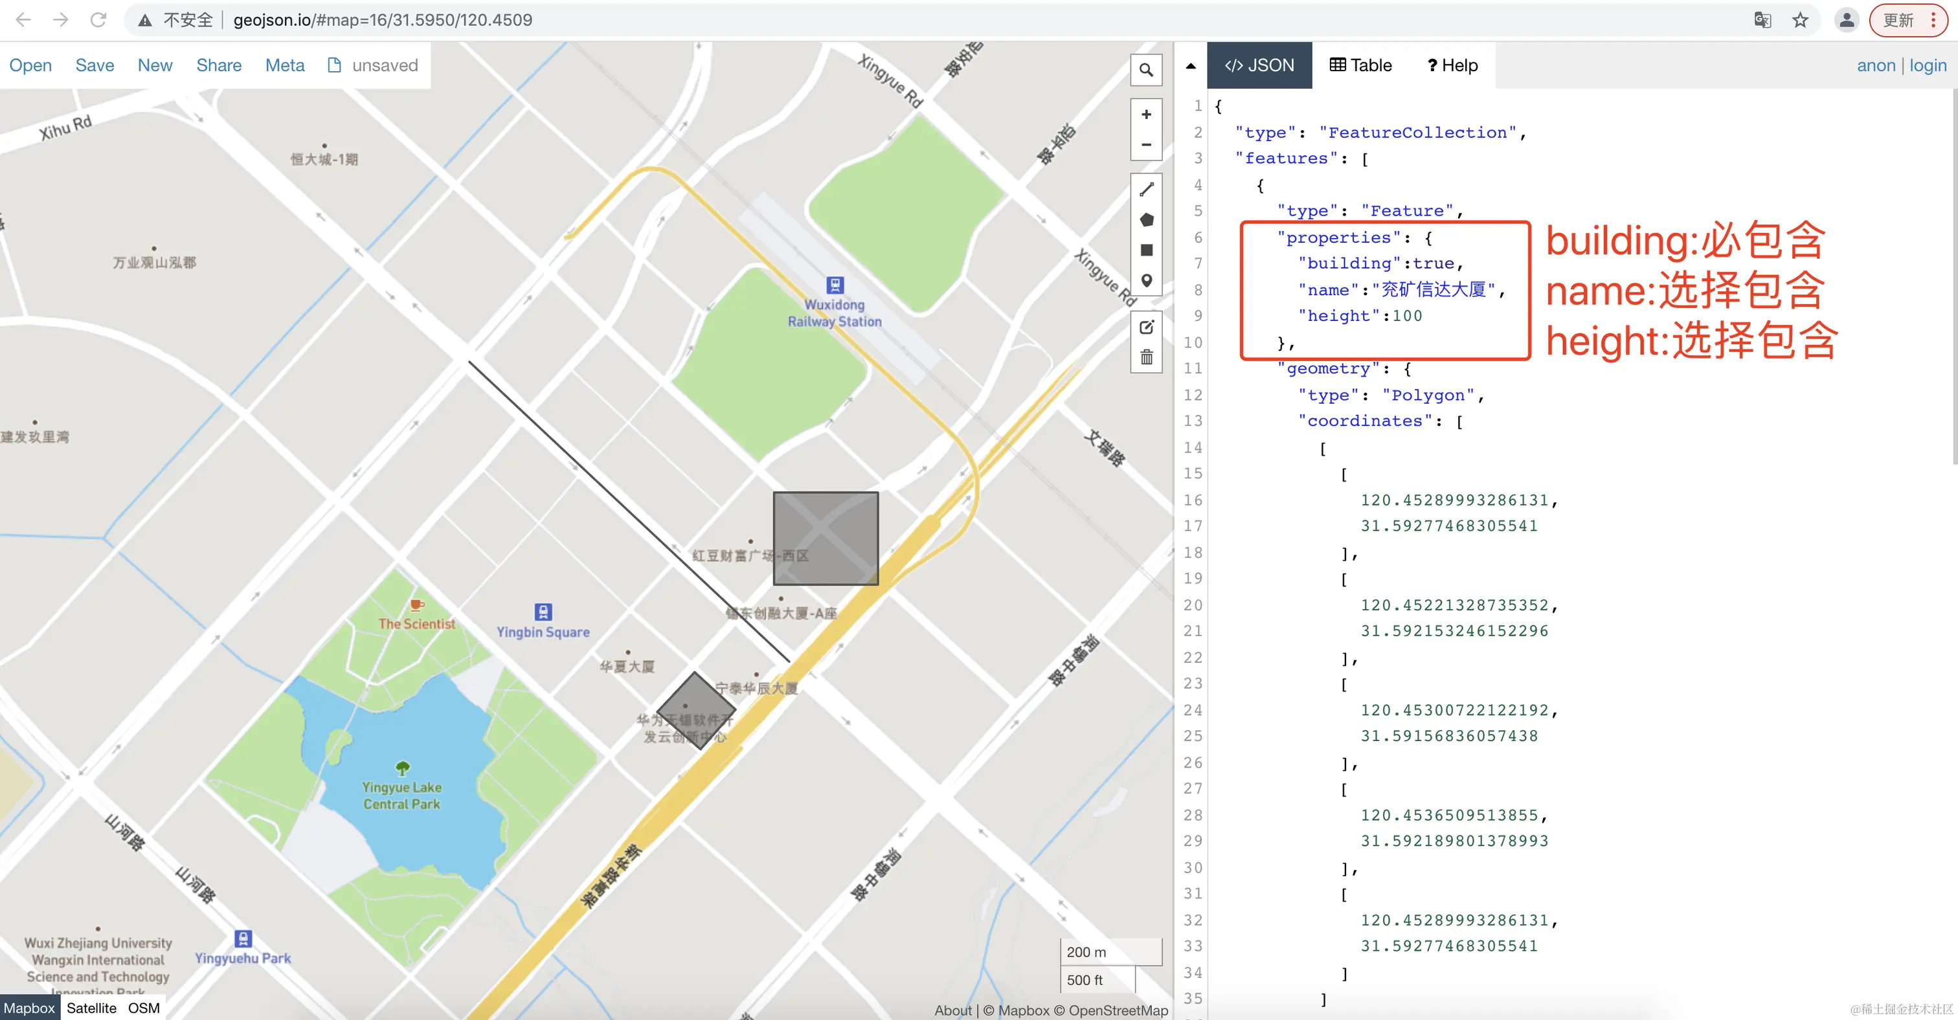Select the draw marker tool
The image size is (1958, 1020).
click(1145, 280)
